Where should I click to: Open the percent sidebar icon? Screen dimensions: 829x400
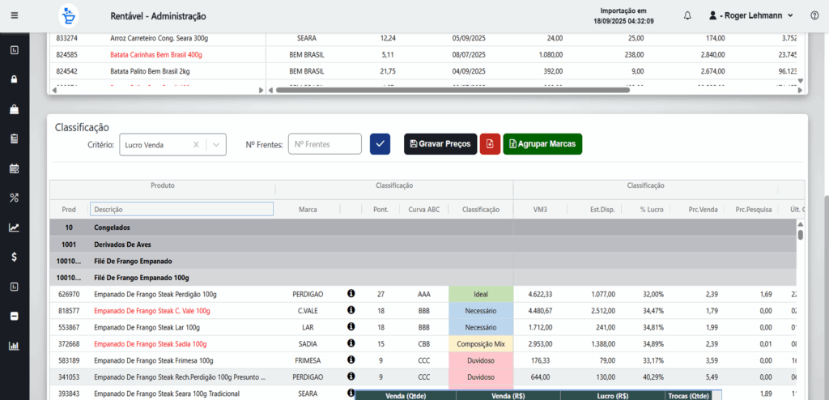(x=14, y=198)
